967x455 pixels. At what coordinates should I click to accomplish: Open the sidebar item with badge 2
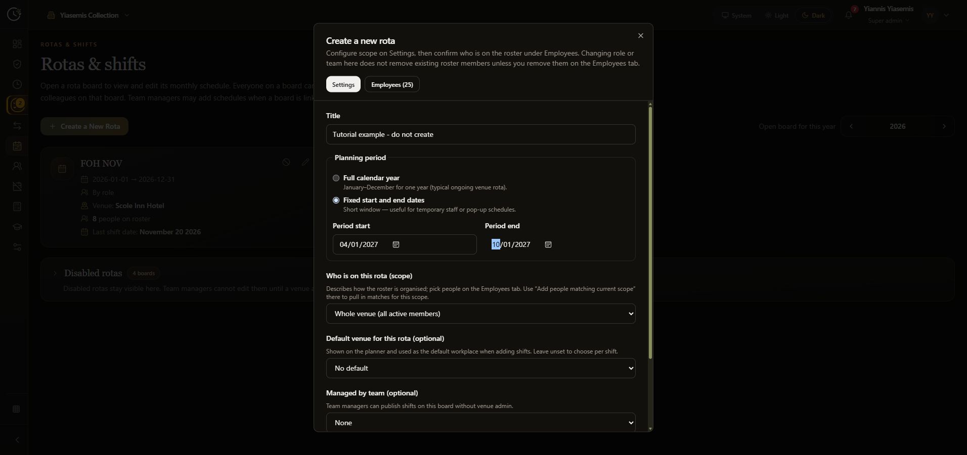pos(17,105)
